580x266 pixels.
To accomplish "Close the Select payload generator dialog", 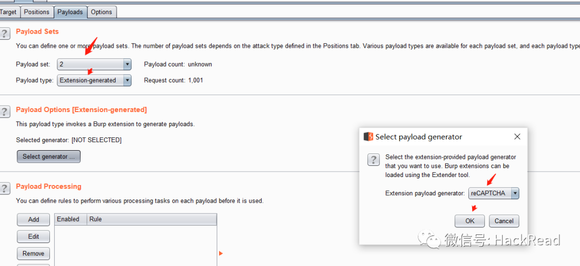I will click(x=517, y=137).
